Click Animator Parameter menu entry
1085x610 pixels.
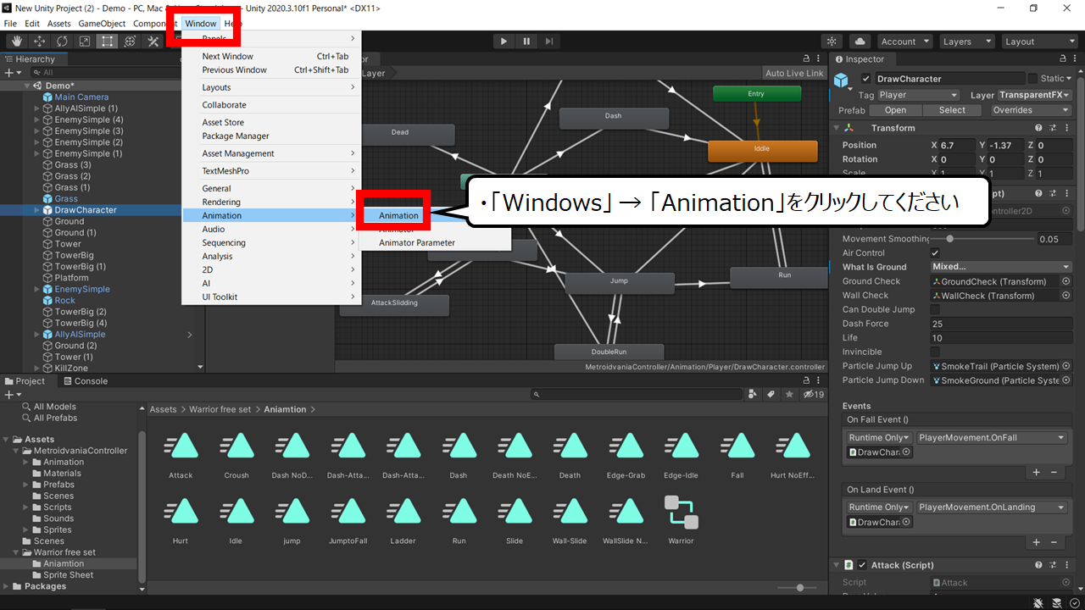coord(417,242)
